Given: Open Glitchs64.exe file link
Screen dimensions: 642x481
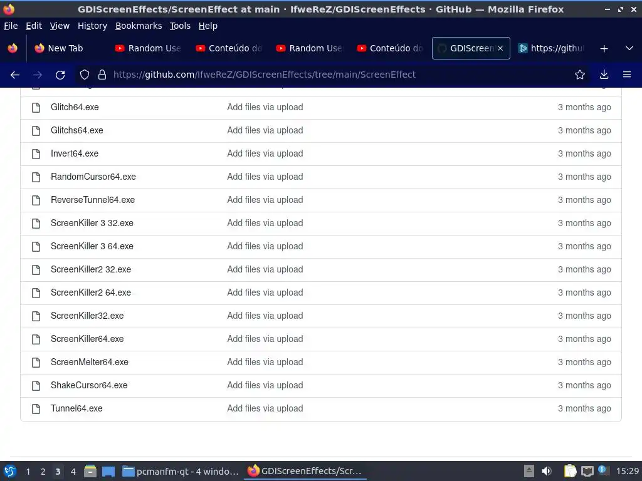Looking at the screenshot, I should 77,130.
